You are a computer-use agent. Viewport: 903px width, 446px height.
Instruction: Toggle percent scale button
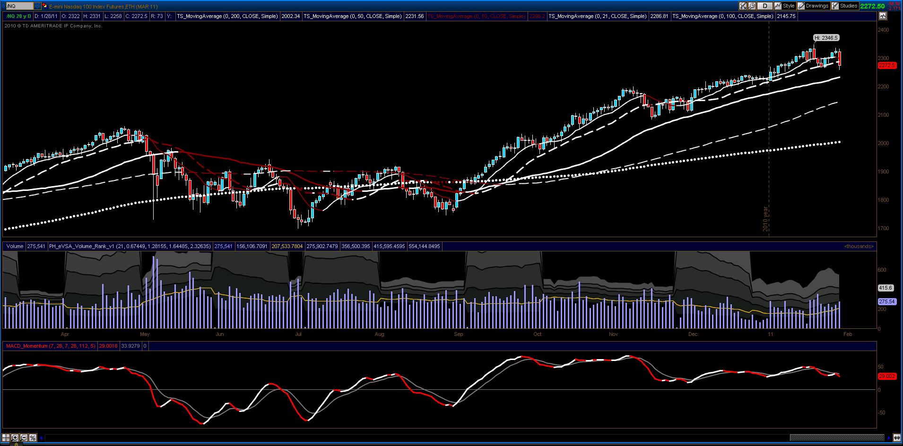(33, 437)
